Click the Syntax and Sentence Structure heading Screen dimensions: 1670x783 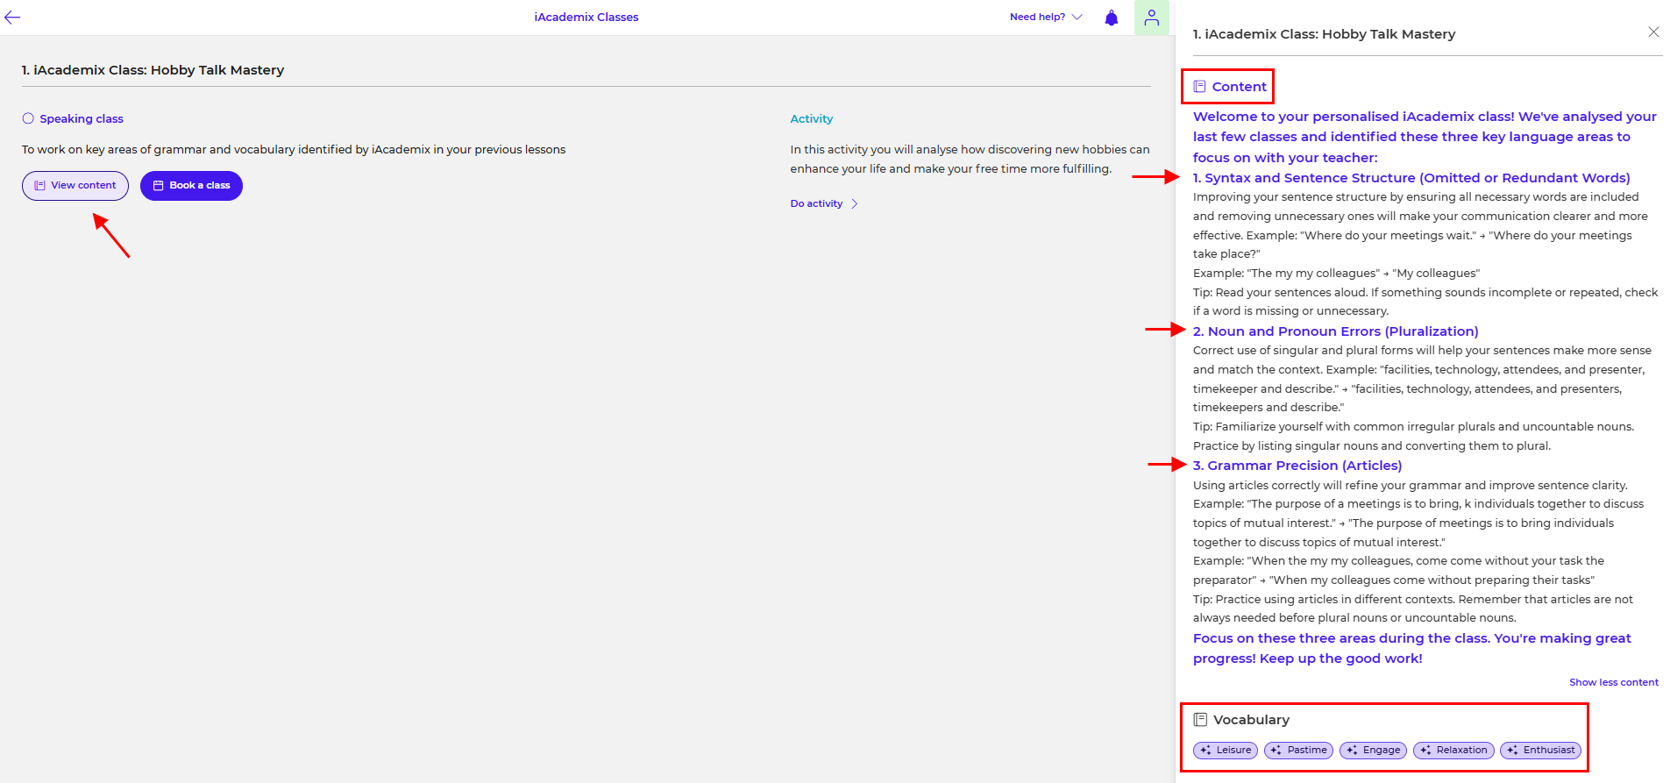tap(1411, 178)
